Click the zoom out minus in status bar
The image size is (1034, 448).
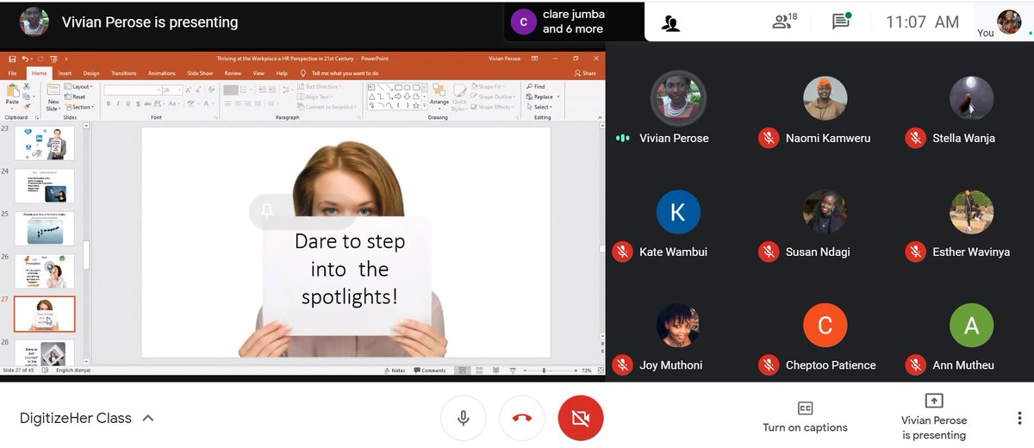point(523,370)
